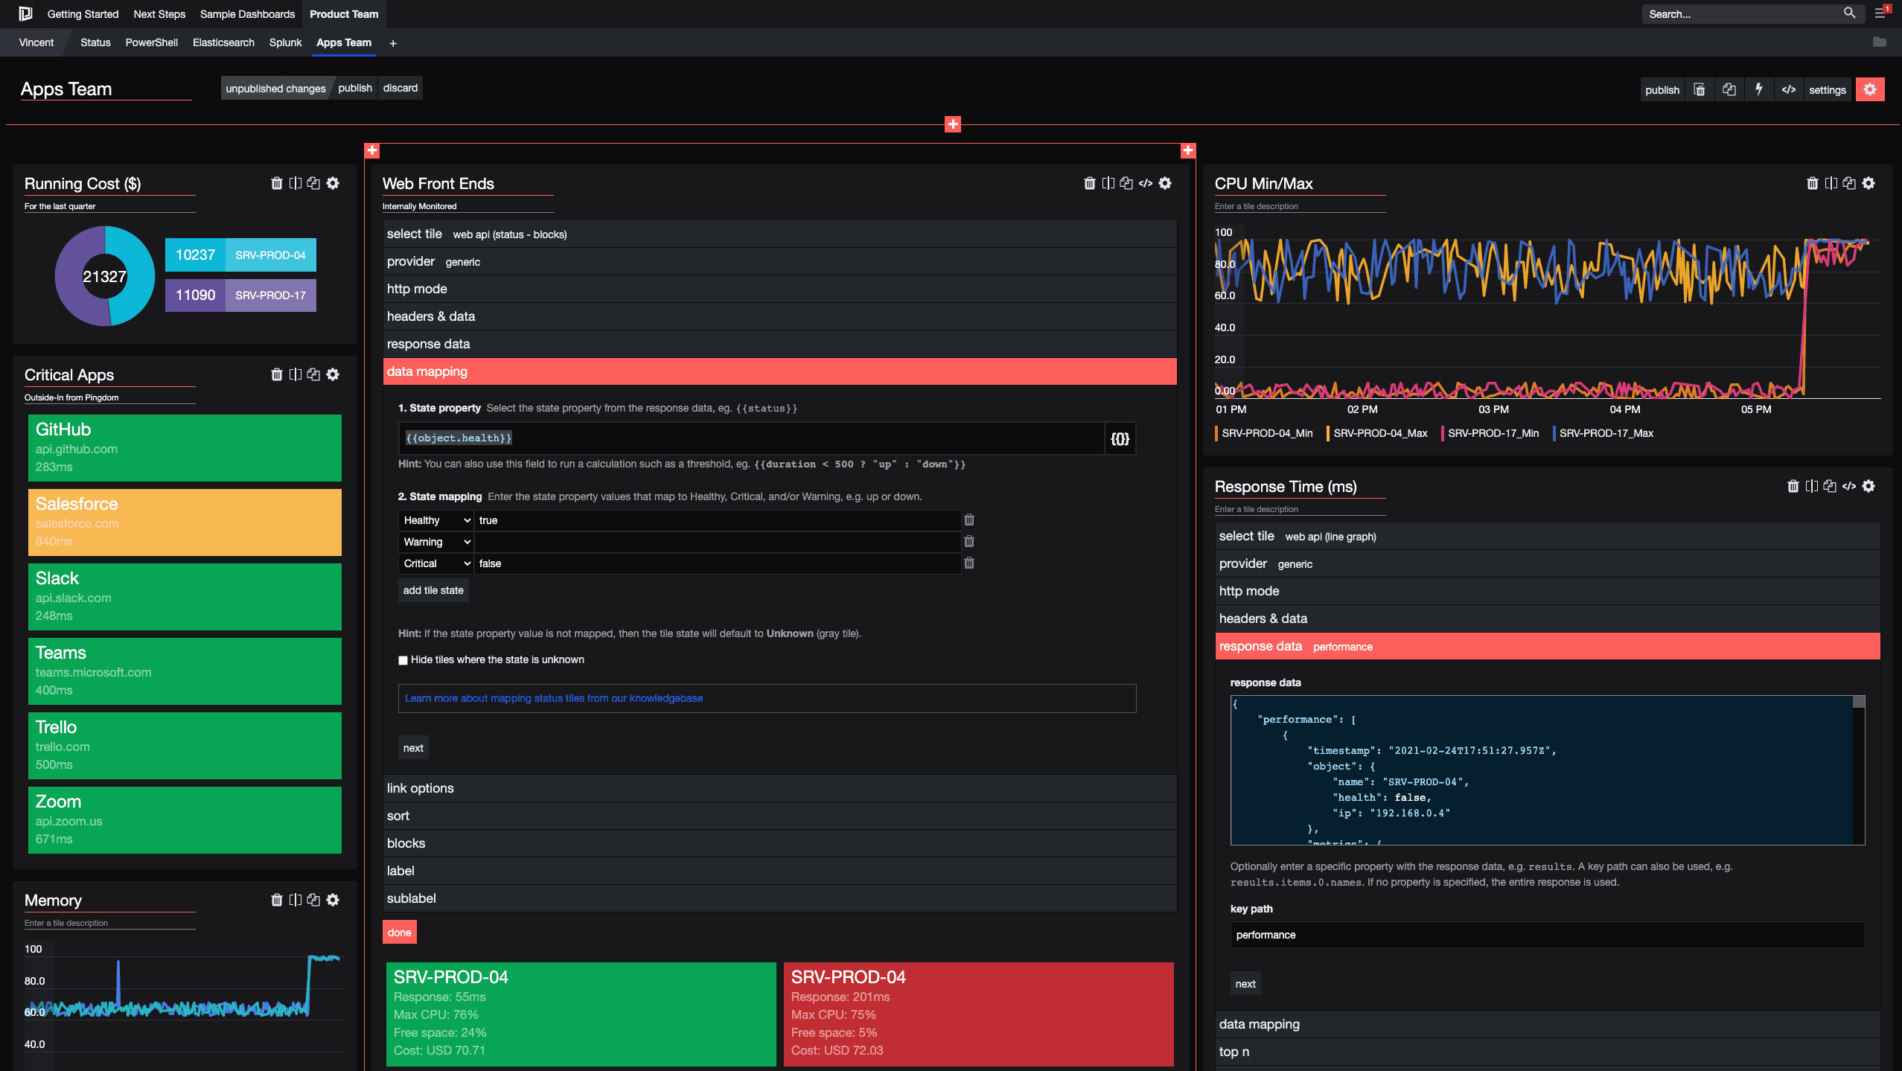Screen dimensions: 1902x1071
Task: Copy the Memory tile
Action: point(313,900)
